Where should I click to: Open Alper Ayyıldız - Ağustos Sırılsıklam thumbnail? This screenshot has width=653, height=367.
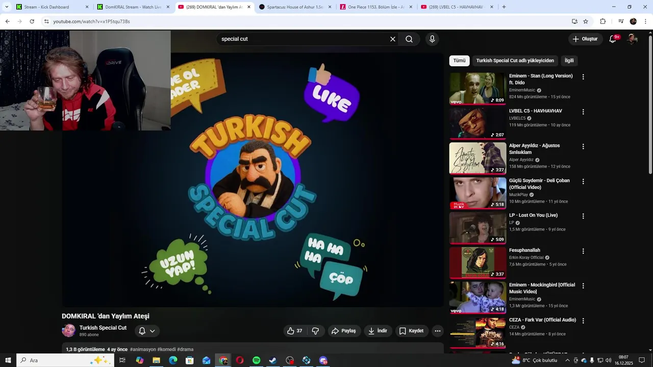pos(478,158)
